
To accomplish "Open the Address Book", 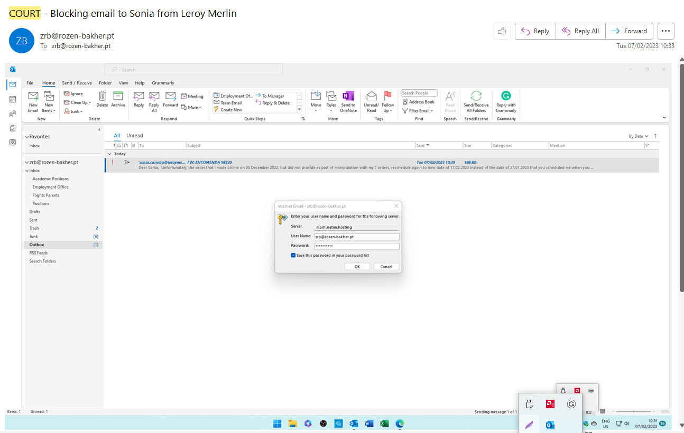I will [x=418, y=102].
